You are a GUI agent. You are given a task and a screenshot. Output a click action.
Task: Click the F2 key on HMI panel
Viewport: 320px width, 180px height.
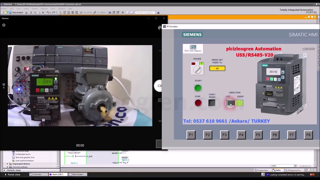(x=207, y=135)
